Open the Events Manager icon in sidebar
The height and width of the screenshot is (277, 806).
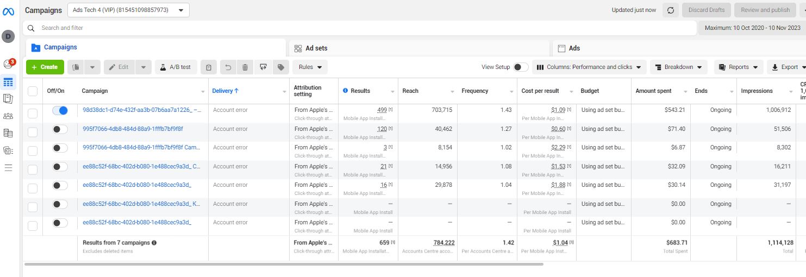[x=8, y=150]
